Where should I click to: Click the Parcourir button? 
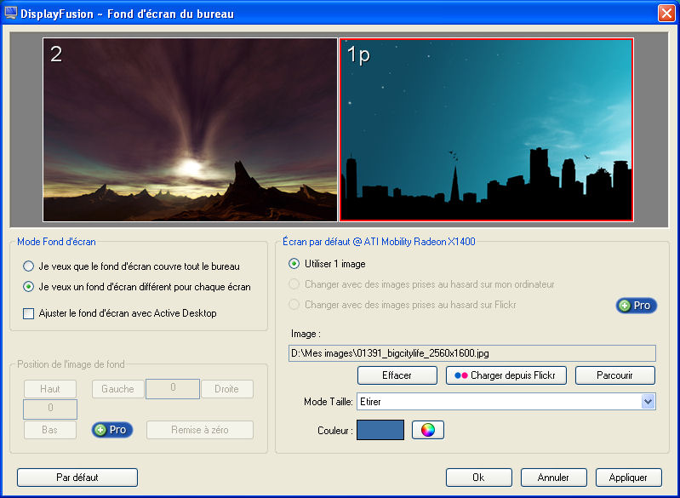[x=614, y=375]
